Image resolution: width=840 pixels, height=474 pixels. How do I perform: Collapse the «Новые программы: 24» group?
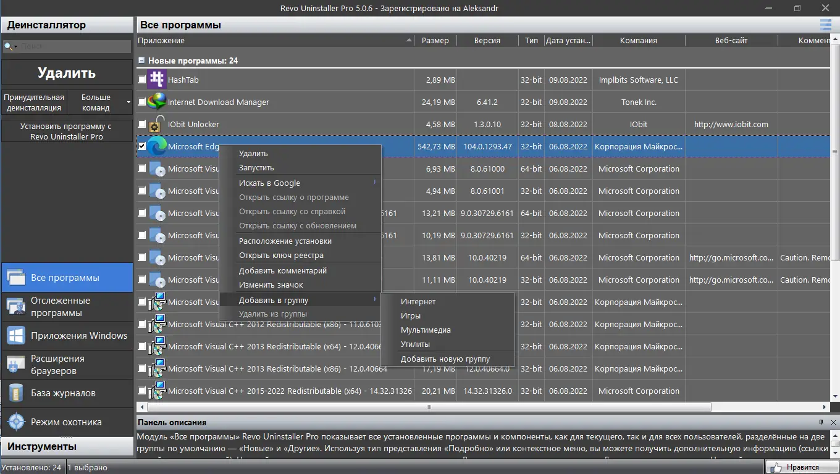pos(142,60)
